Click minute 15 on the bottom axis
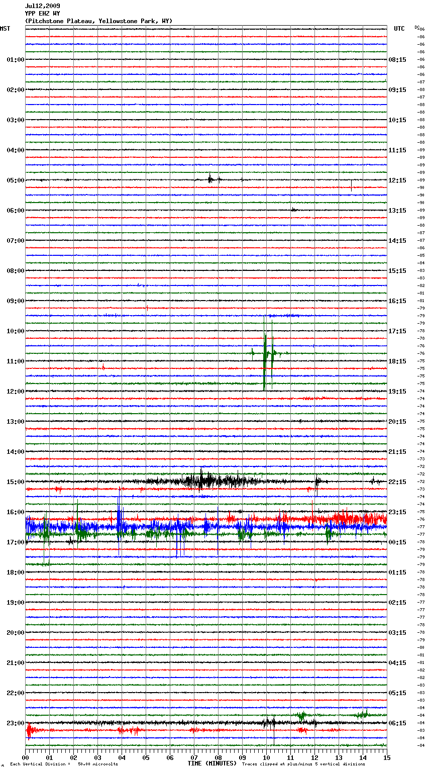427x771 pixels. tap(387, 757)
